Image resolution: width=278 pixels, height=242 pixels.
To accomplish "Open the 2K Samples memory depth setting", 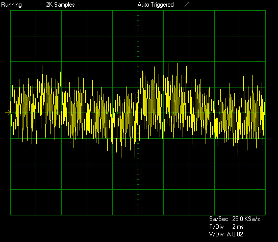I will coord(60,5).
